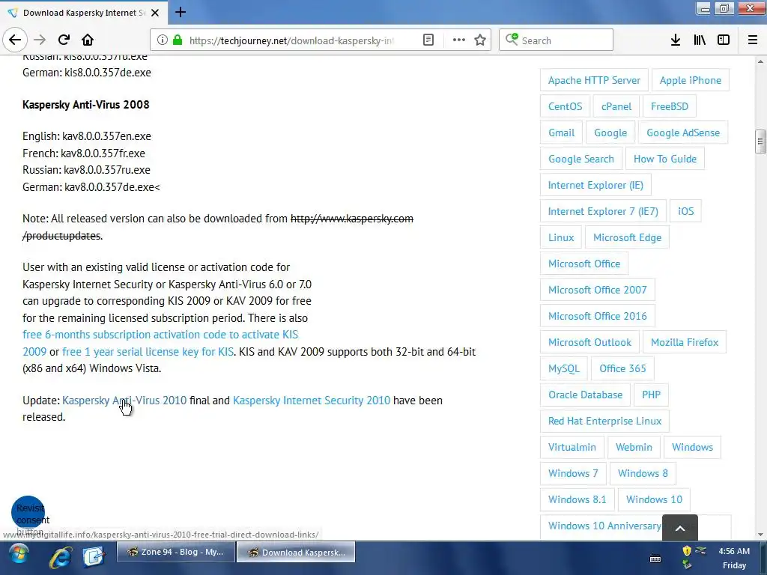This screenshot has width=767, height=575.
Task: Open free 1 year serial license key link
Action: tap(148, 352)
